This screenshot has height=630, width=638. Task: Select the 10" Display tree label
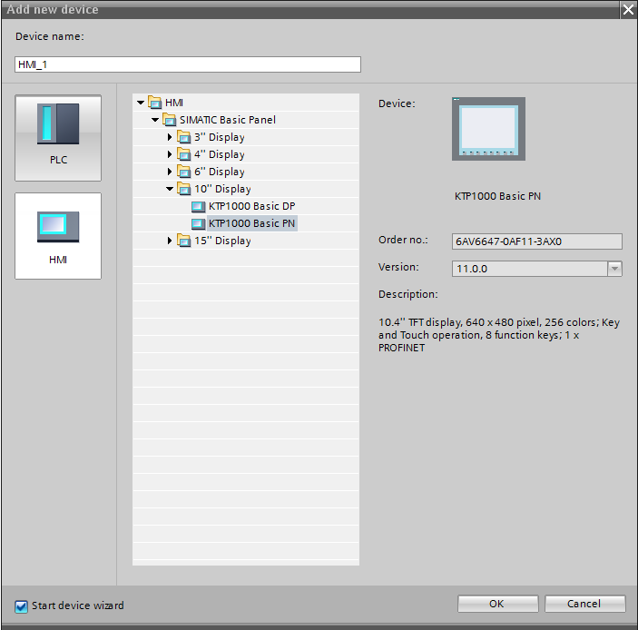pos(222,189)
